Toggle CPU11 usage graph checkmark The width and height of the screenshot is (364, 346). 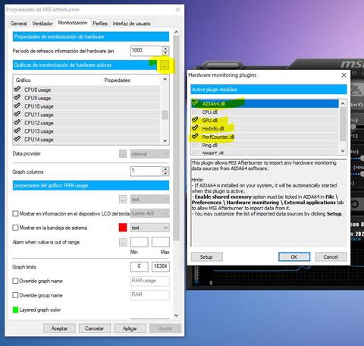(17, 115)
